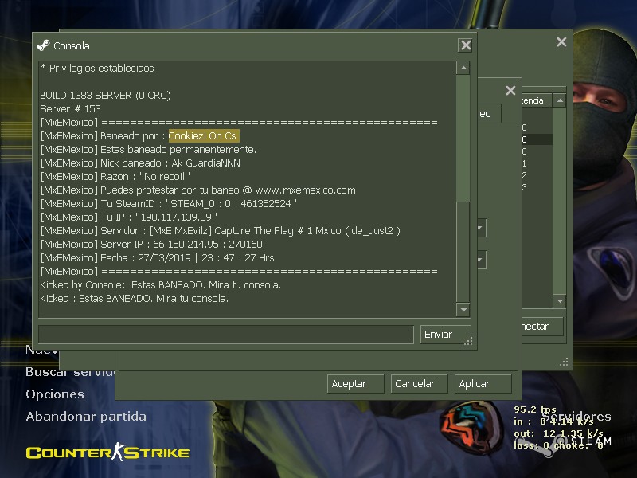Confirm options with the Aceptar button

pos(355,384)
